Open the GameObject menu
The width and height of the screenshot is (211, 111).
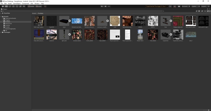pos(17,4)
